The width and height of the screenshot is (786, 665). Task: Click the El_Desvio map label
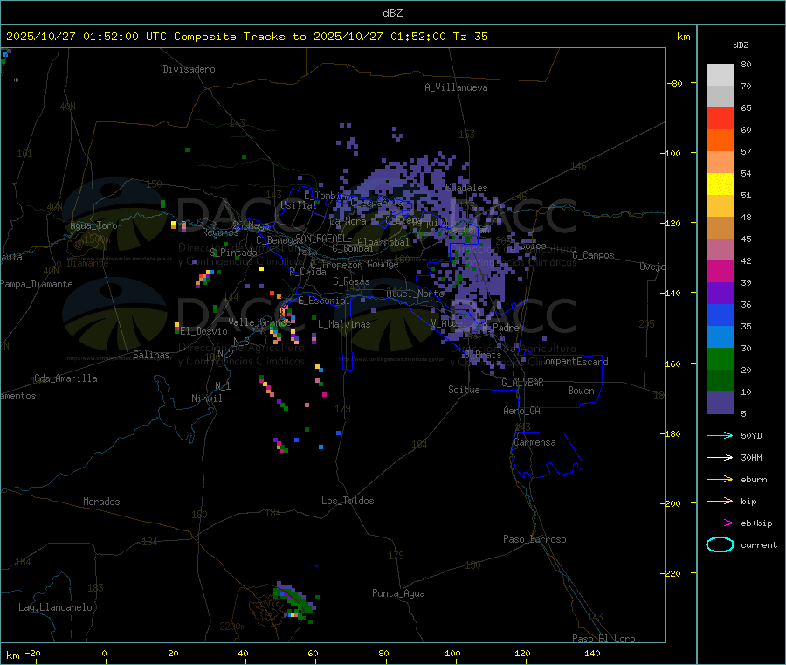pyautogui.click(x=204, y=331)
